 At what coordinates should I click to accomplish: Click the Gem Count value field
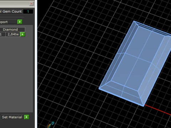[x=28, y=11]
